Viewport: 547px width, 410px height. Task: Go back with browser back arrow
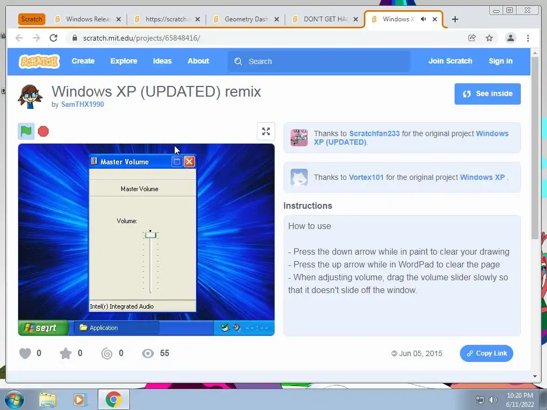[x=19, y=38]
